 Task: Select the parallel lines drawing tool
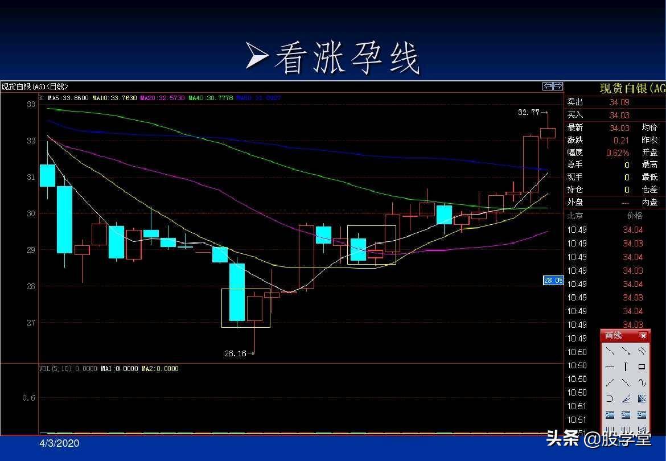(642, 351)
